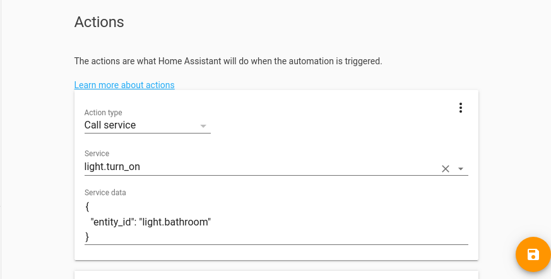Clear the light.turn_on service with the X

pos(445,169)
